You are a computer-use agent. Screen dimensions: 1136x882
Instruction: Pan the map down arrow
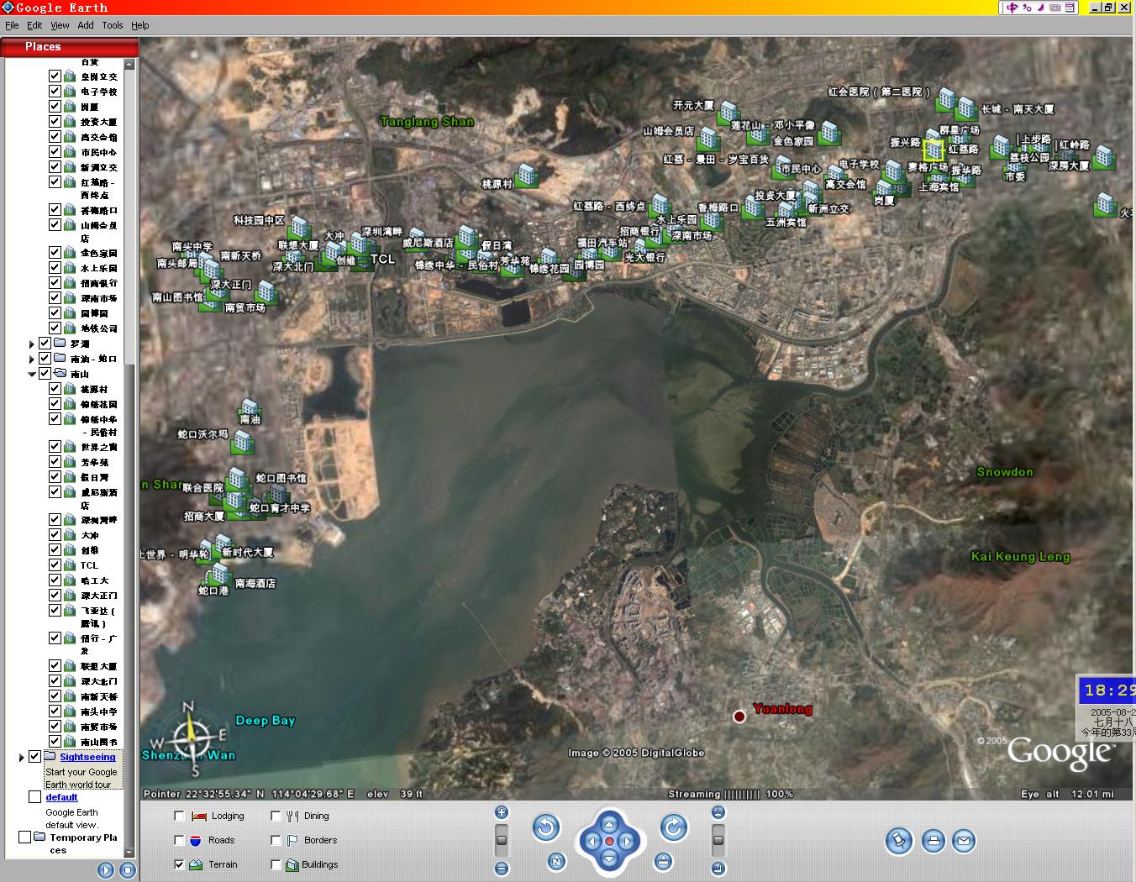(x=609, y=858)
